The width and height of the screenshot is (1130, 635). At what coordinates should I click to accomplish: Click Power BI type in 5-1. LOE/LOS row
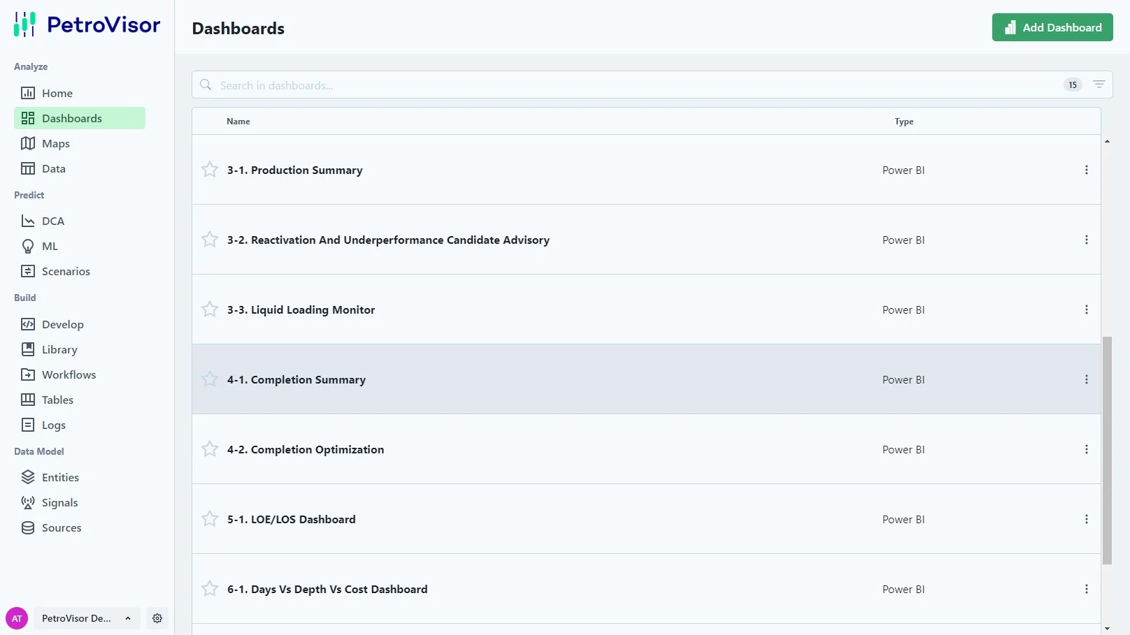point(903,520)
